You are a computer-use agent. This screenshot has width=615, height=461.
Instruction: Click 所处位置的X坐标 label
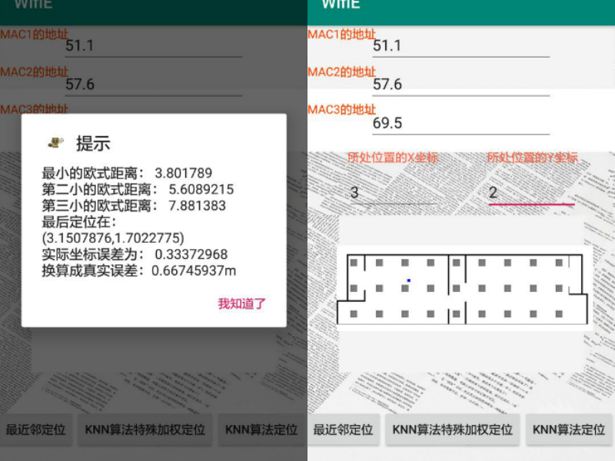pos(393,158)
